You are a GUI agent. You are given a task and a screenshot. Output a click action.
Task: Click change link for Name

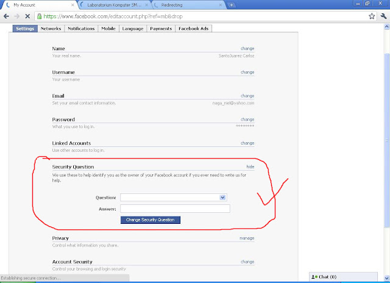247,49
